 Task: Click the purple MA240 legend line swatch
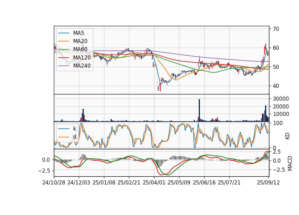[x=64, y=66]
